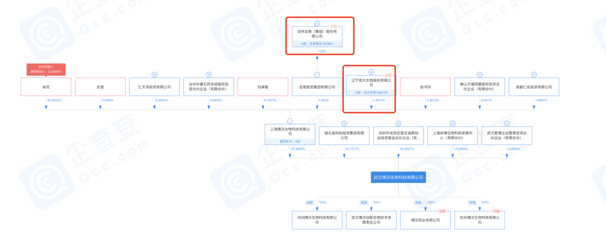Open the 湖北省科技投资集团有限公司 box
606x233 pixels.
coord(344,135)
